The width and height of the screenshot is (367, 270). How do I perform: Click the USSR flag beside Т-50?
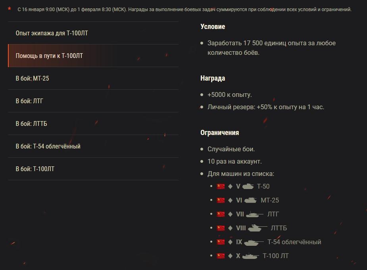point(221,186)
